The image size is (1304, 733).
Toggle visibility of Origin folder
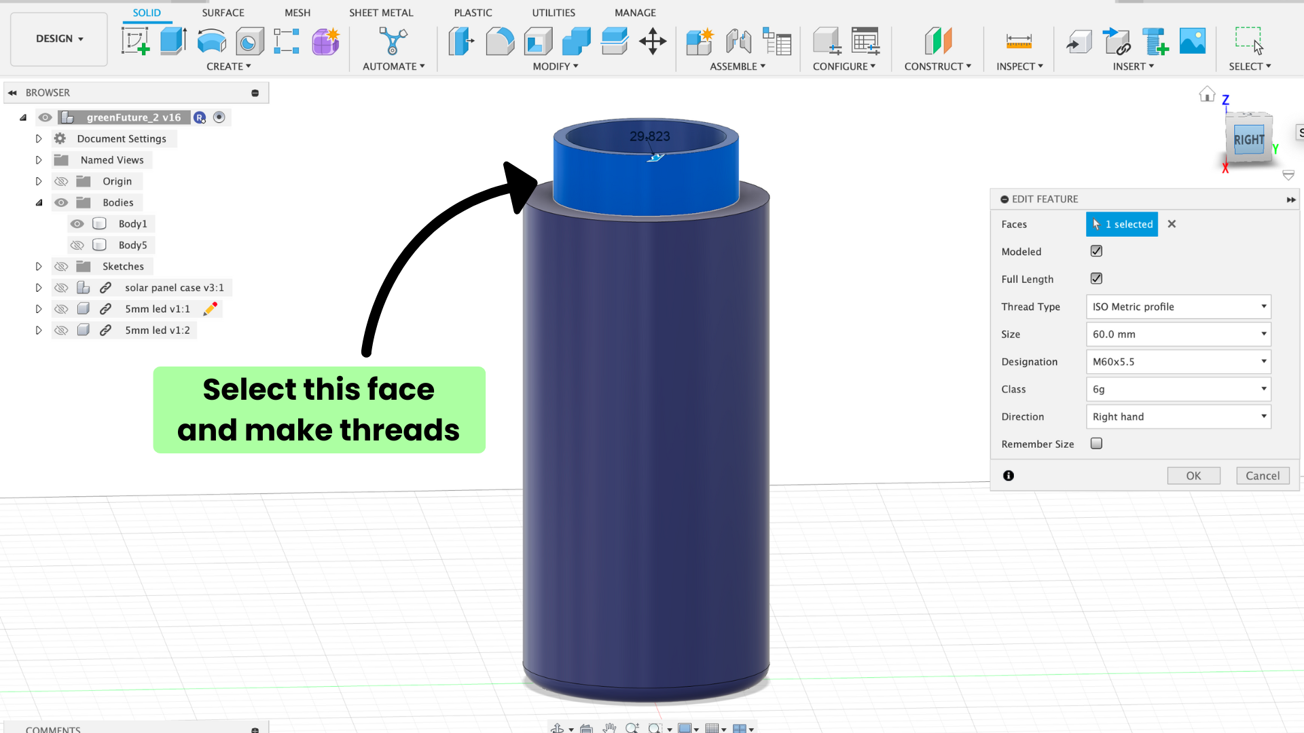pos(61,181)
